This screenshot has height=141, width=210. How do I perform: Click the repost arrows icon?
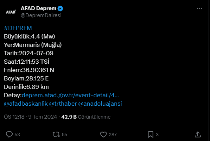pos(56,134)
